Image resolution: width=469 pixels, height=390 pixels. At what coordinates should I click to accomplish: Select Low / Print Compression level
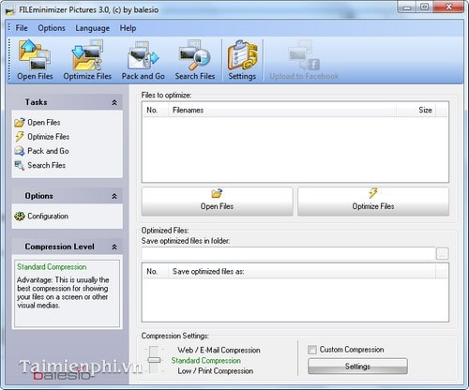pos(216,371)
